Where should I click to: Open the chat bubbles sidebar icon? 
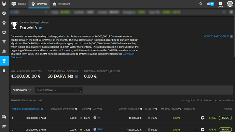click(4, 117)
